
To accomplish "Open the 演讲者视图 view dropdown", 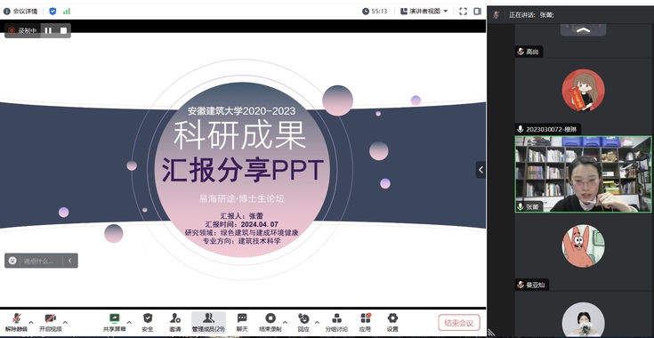I will [424, 12].
